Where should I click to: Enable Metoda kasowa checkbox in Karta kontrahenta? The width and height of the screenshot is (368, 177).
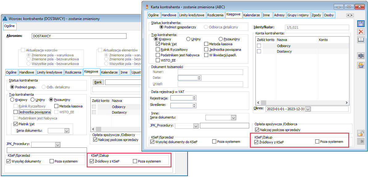point(206,44)
